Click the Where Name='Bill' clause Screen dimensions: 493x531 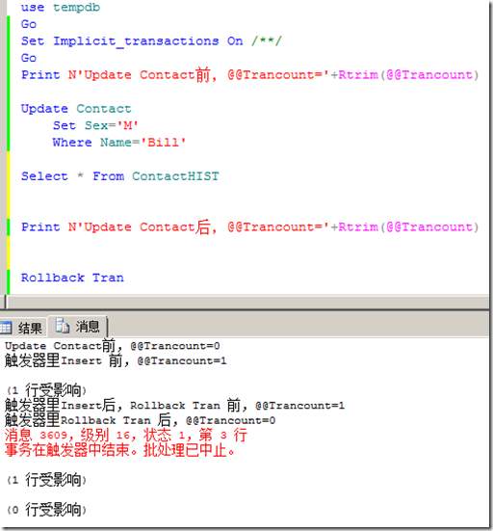point(119,143)
